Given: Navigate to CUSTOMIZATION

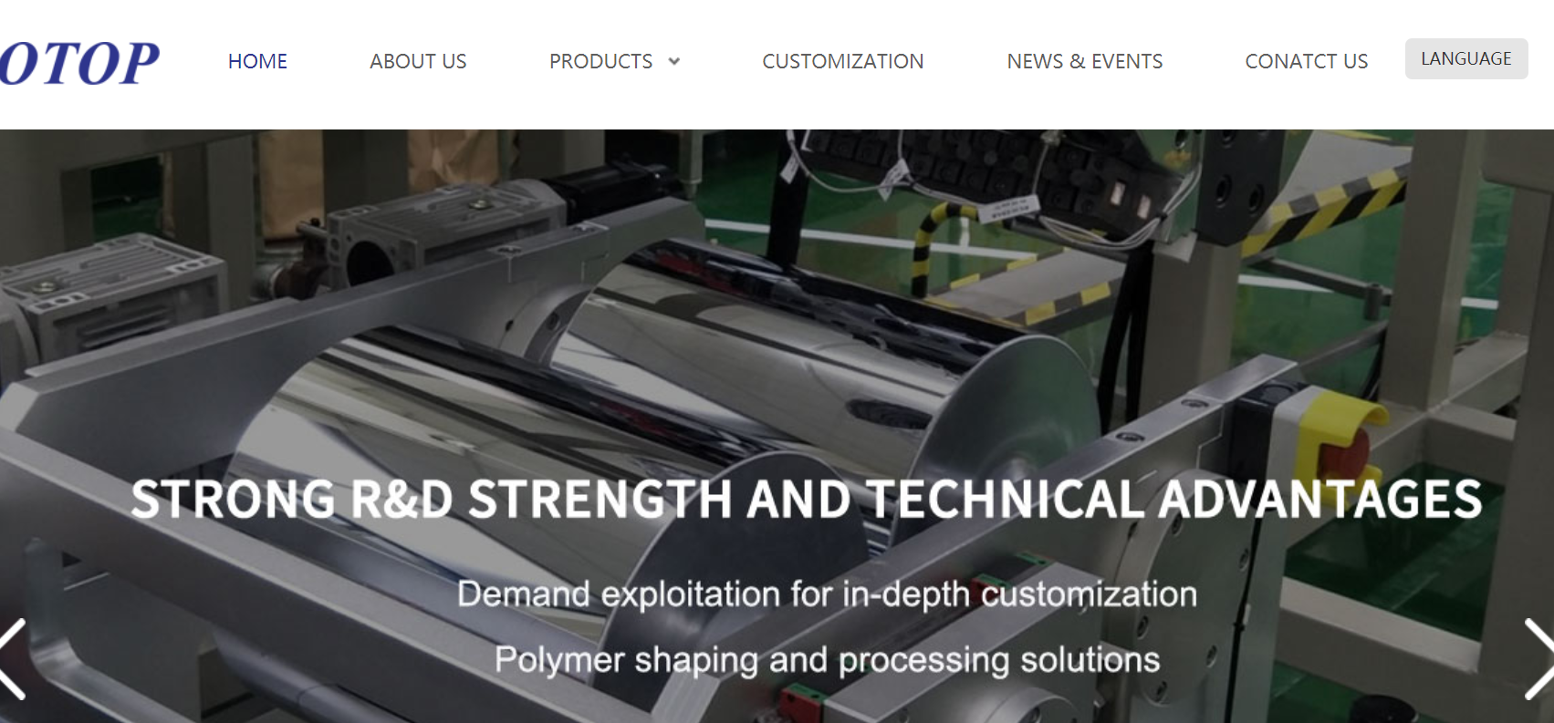Looking at the screenshot, I should pyautogui.click(x=843, y=61).
